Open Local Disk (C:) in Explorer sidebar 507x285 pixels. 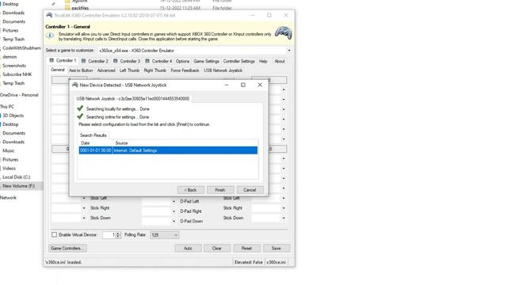point(16,177)
